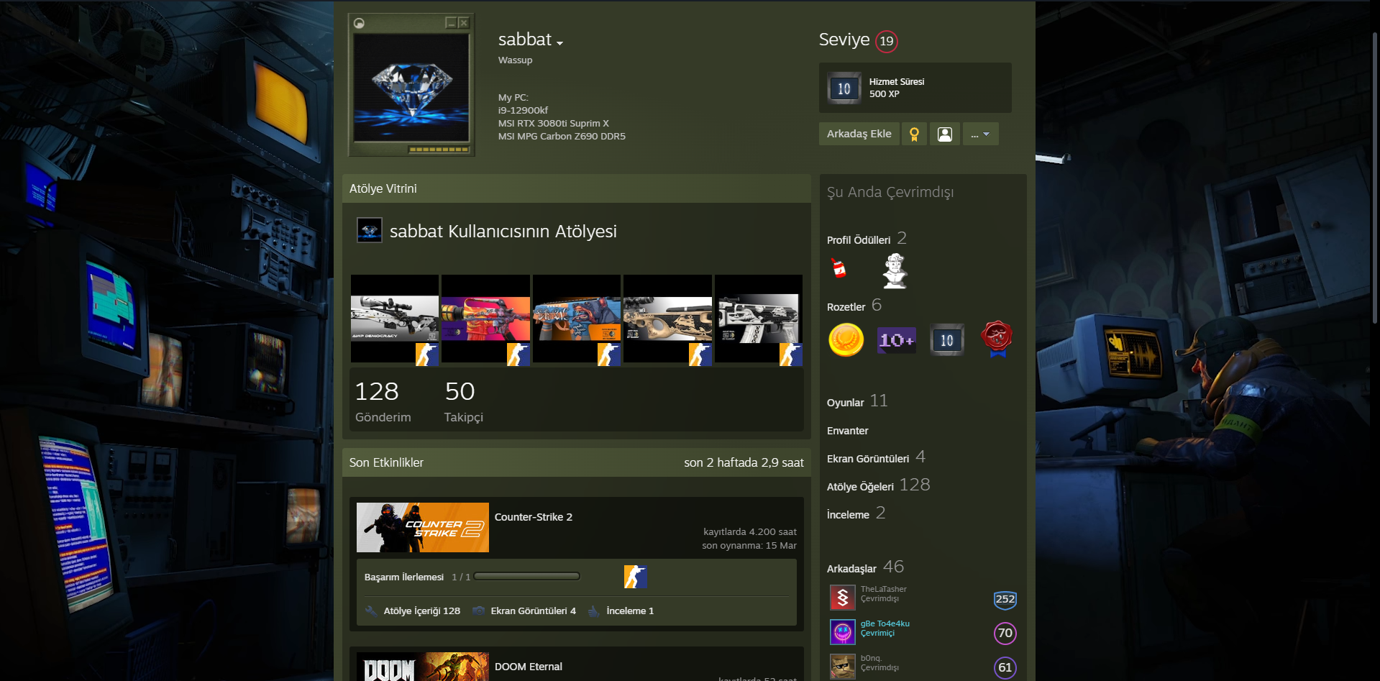Click the level 70 friend badge
1380x681 pixels.
[1005, 633]
